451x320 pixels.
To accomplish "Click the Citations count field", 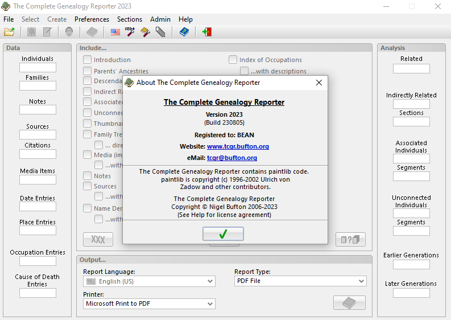I will tap(38, 154).
